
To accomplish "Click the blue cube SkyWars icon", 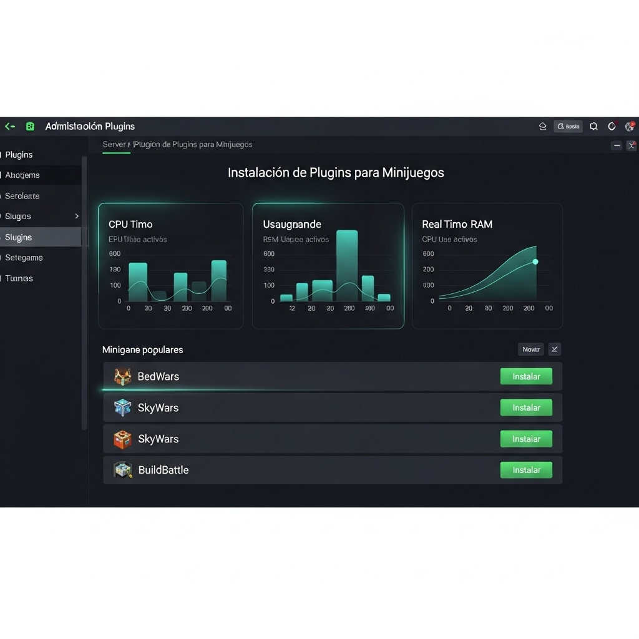I will 122,407.
